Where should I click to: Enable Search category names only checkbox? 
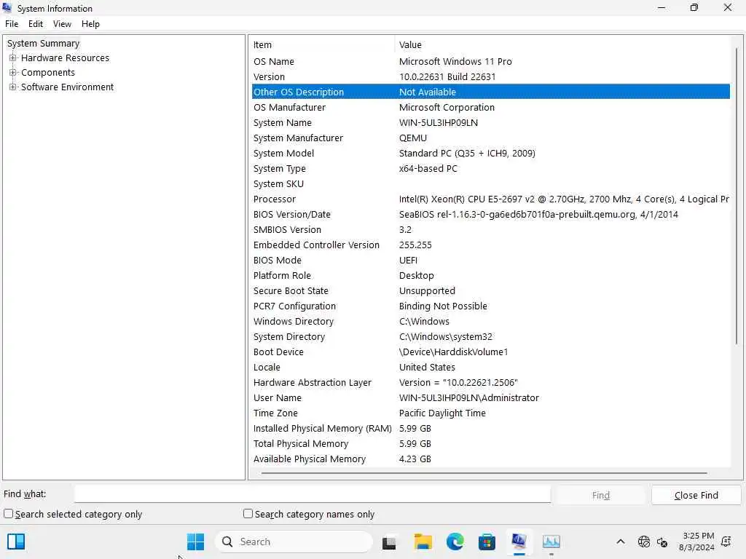[248, 513]
